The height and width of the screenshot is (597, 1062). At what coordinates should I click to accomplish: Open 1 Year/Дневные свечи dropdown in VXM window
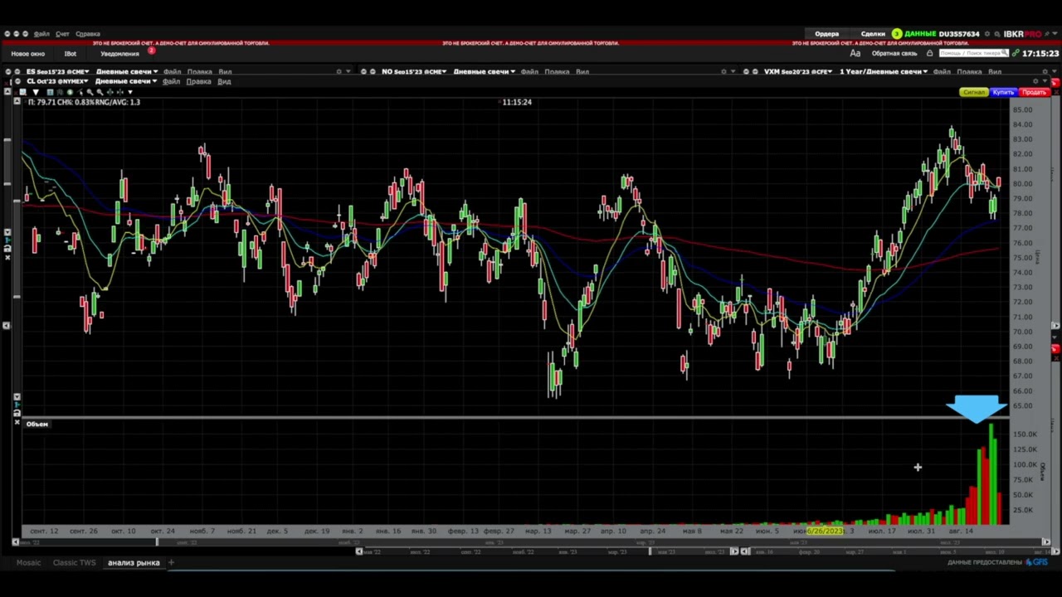(x=884, y=71)
